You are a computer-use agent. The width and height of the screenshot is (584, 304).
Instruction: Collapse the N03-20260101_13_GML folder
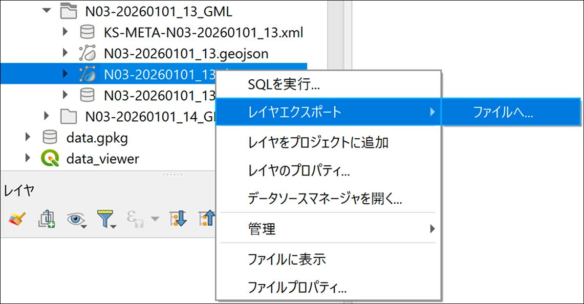click(47, 11)
